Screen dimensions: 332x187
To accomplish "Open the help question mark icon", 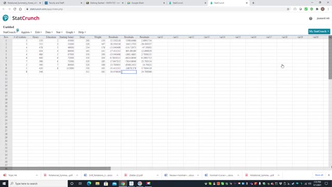I will [x=311, y=19].
